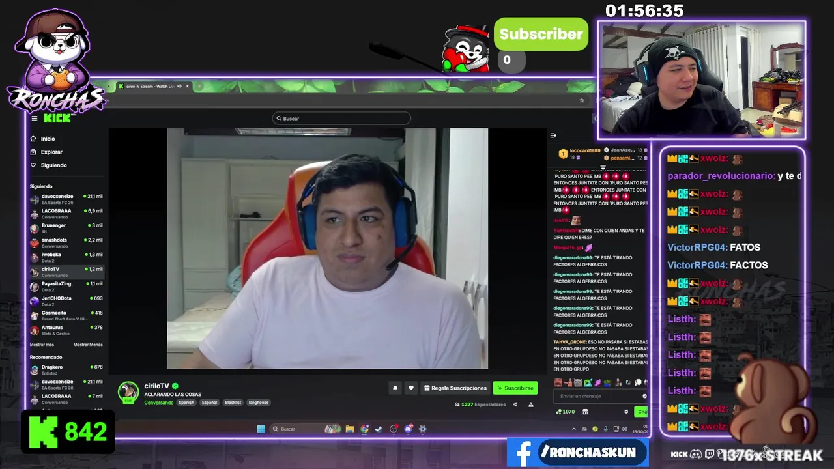The width and height of the screenshot is (834, 469).
Task: Open emoji picker in chat input
Action: (x=644, y=396)
